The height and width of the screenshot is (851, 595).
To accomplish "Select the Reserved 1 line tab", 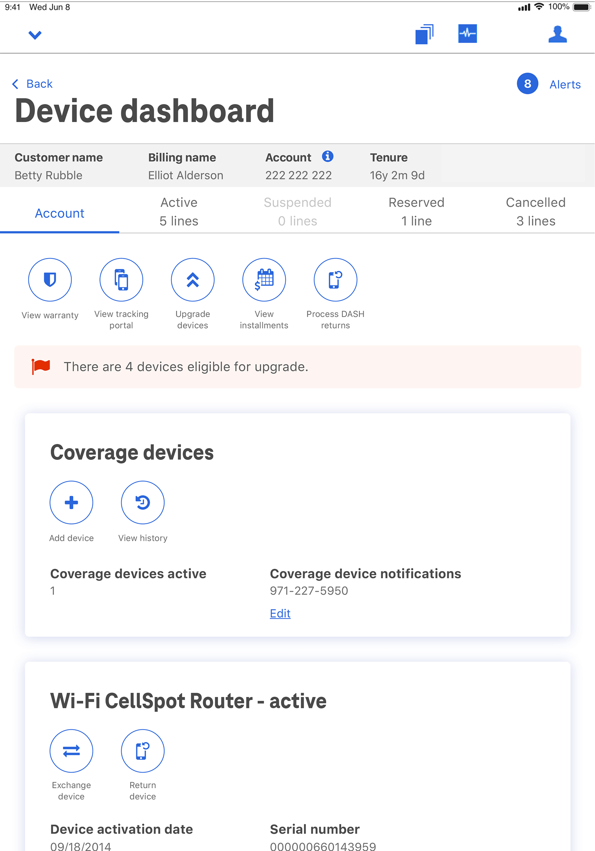I will coord(416,212).
